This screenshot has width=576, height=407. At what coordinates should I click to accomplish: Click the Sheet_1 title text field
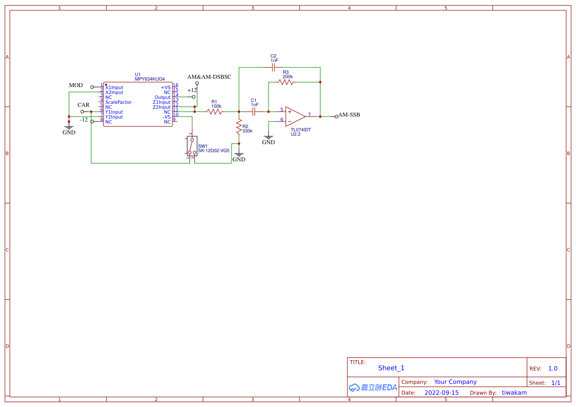[391, 368]
